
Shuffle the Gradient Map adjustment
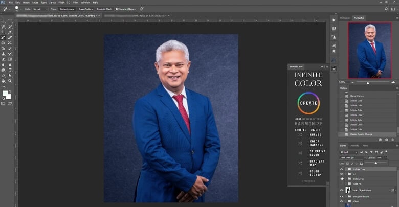pos(300,163)
